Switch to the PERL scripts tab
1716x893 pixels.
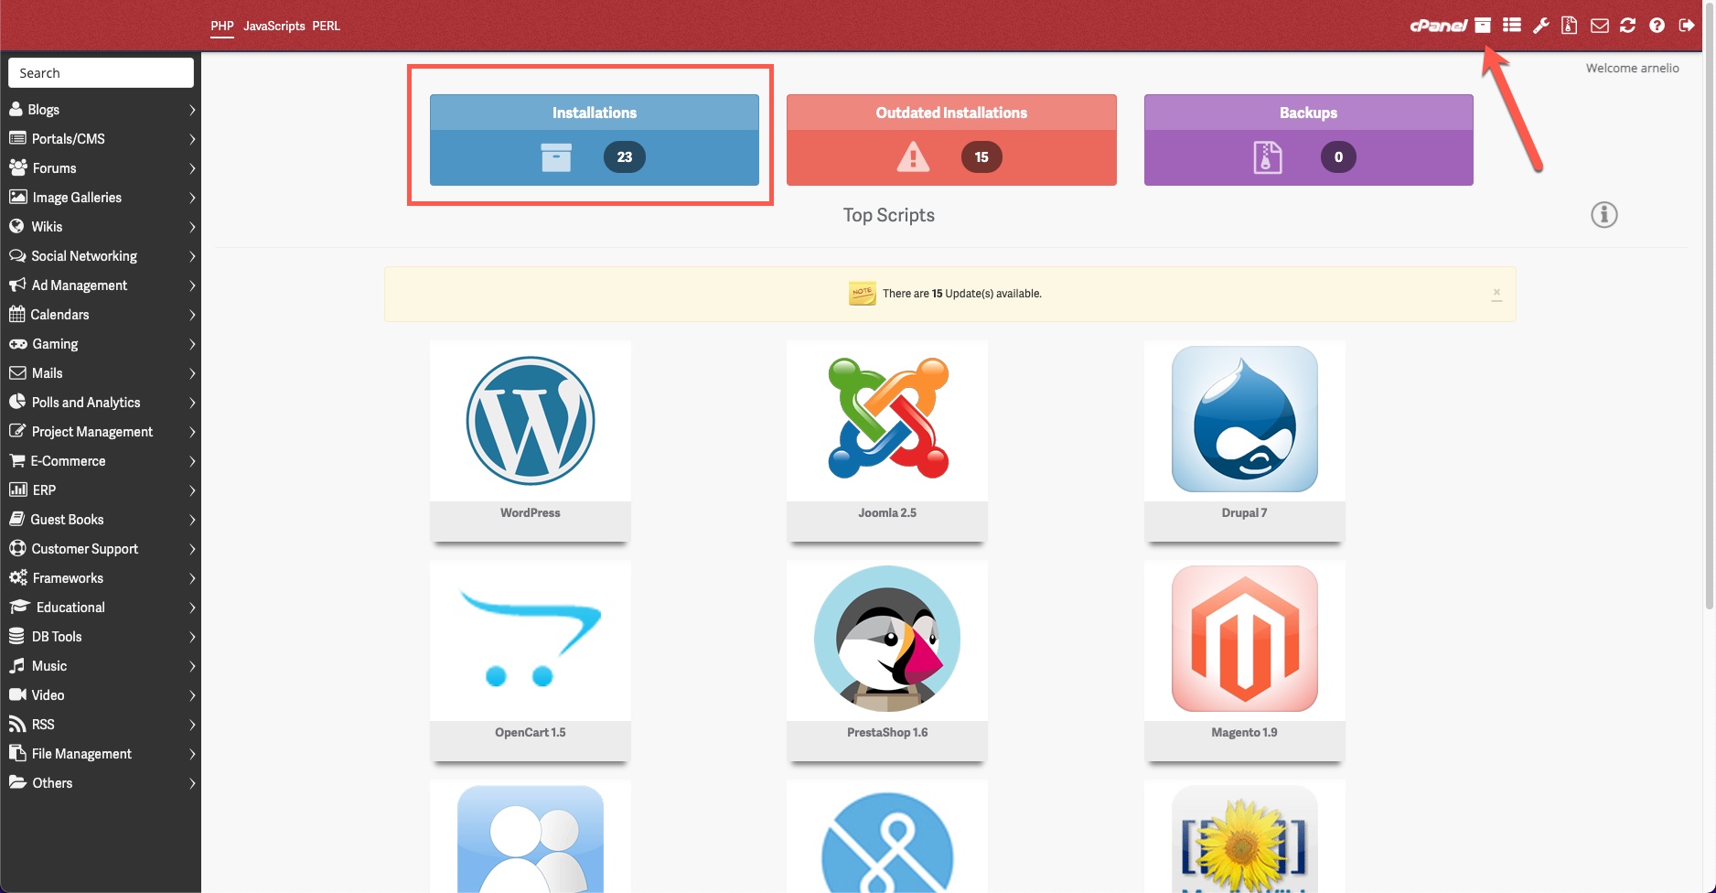(x=326, y=26)
